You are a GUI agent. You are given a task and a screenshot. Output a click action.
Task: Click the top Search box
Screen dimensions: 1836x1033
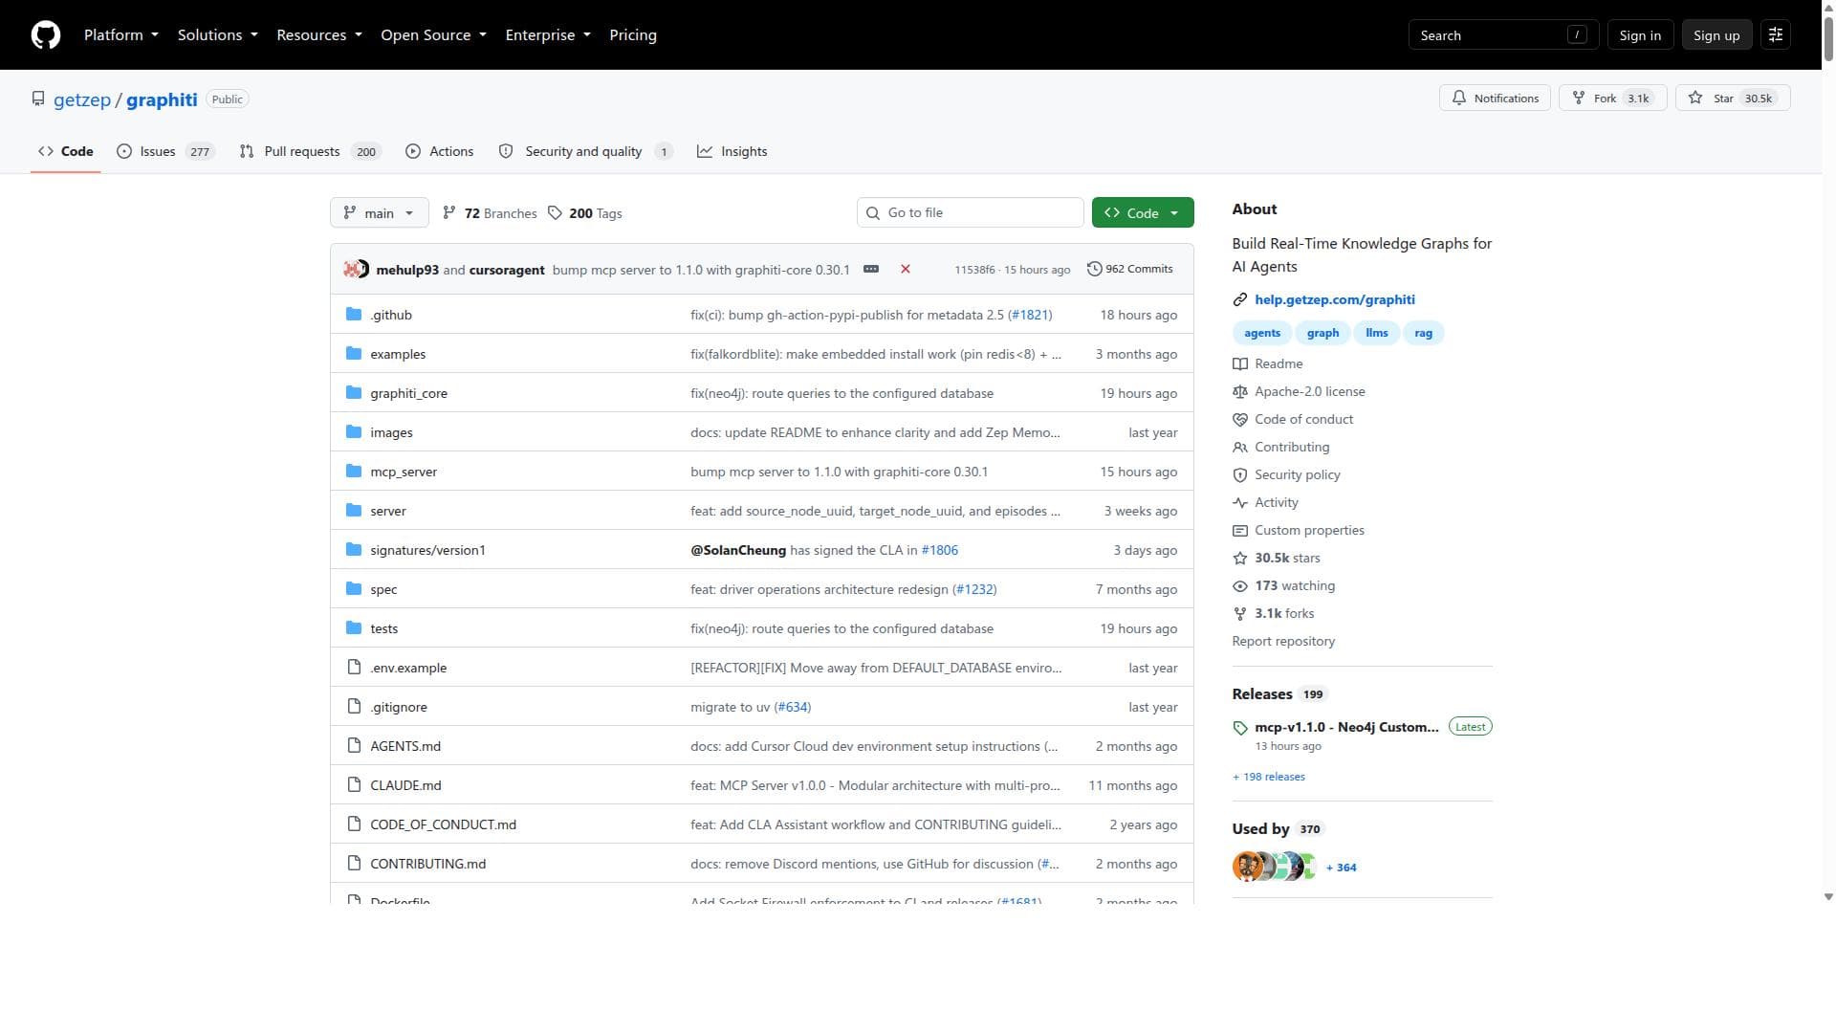[1502, 35]
